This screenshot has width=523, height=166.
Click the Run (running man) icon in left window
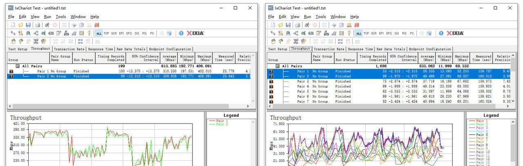click(47, 25)
